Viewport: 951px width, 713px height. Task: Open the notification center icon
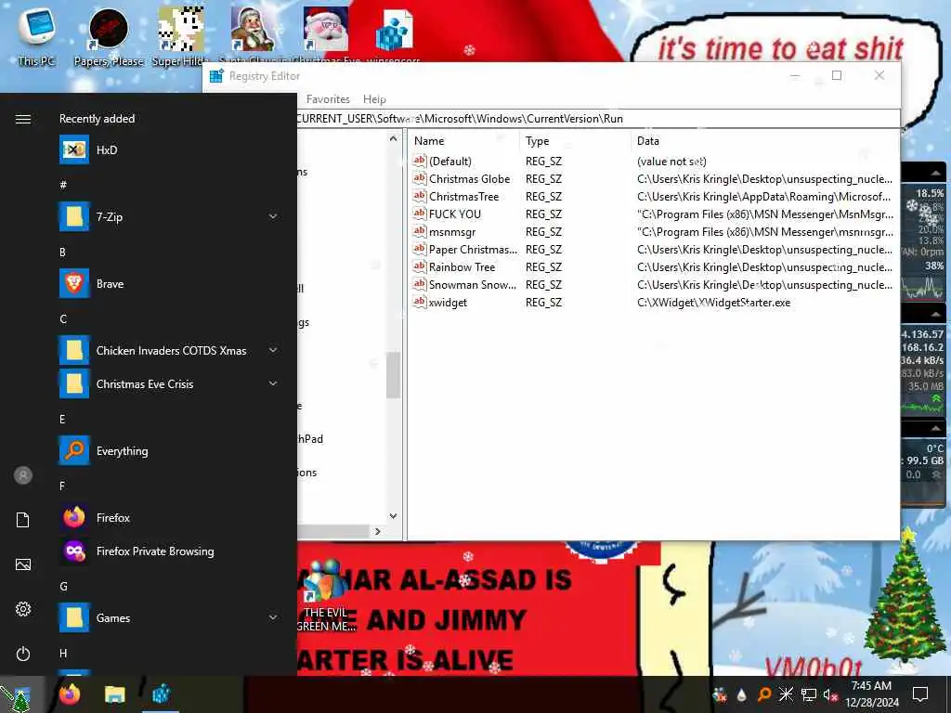click(x=920, y=694)
